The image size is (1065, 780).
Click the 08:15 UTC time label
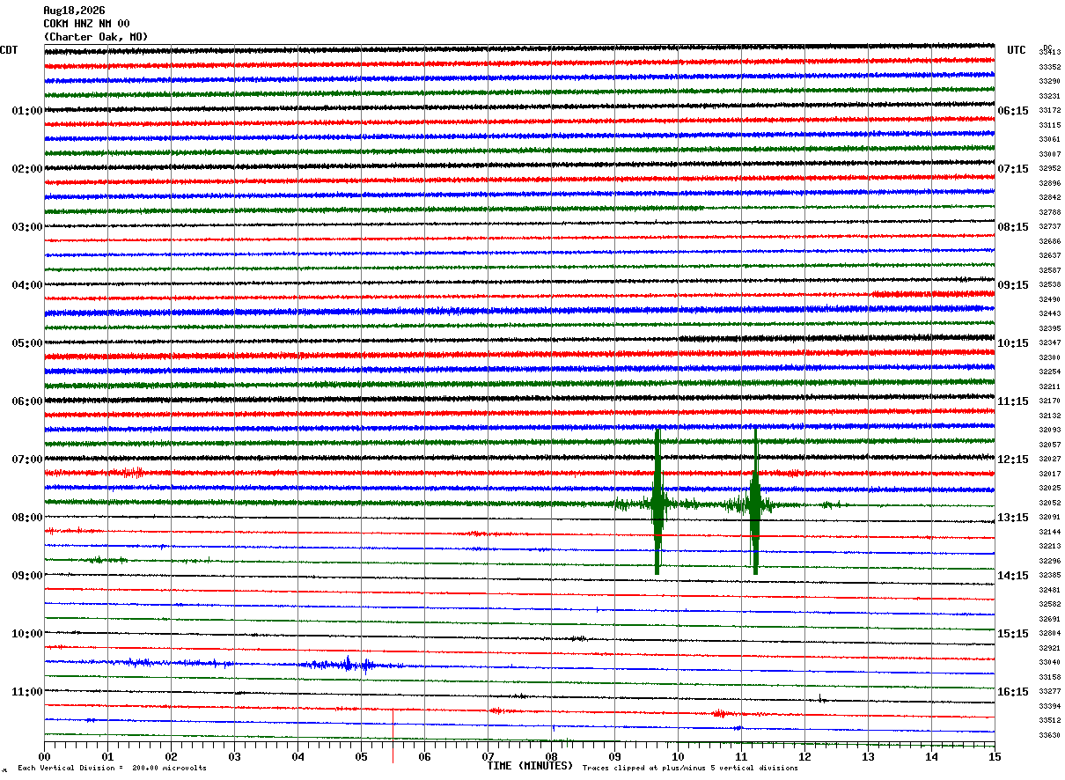click(1013, 227)
